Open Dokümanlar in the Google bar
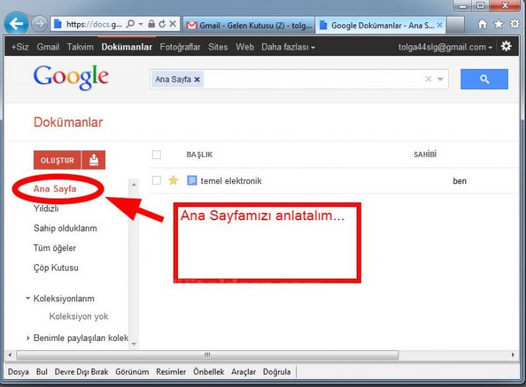Screen dimensions: 526x387 127,47
